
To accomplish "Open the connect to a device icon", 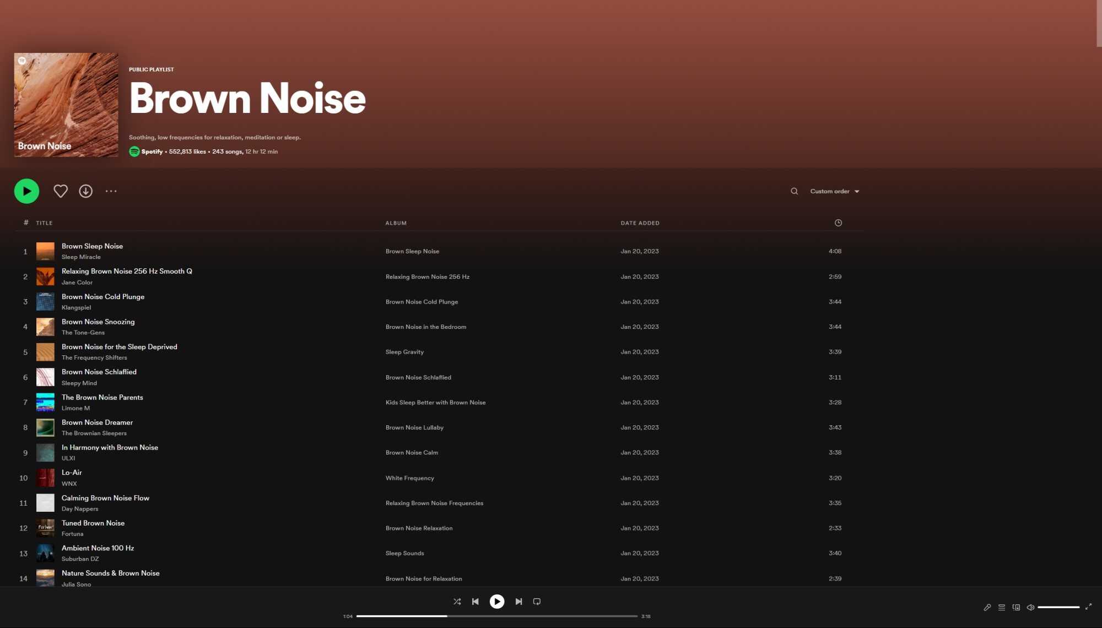I will tap(1016, 607).
